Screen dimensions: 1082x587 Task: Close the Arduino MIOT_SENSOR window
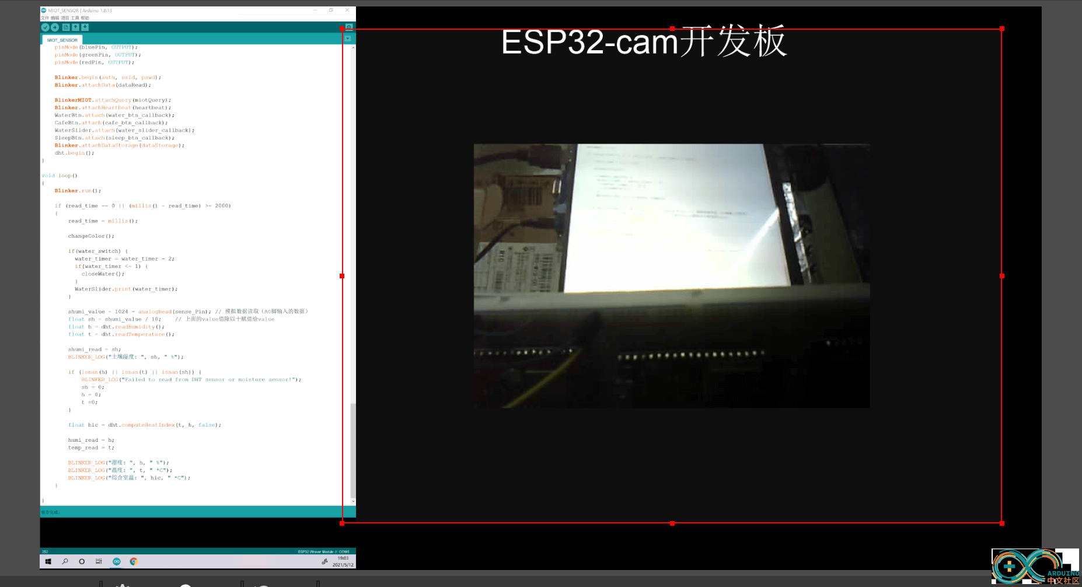347,10
